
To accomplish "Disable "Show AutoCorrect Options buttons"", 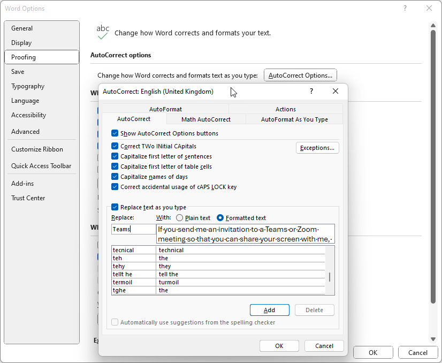I will click(x=115, y=133).
